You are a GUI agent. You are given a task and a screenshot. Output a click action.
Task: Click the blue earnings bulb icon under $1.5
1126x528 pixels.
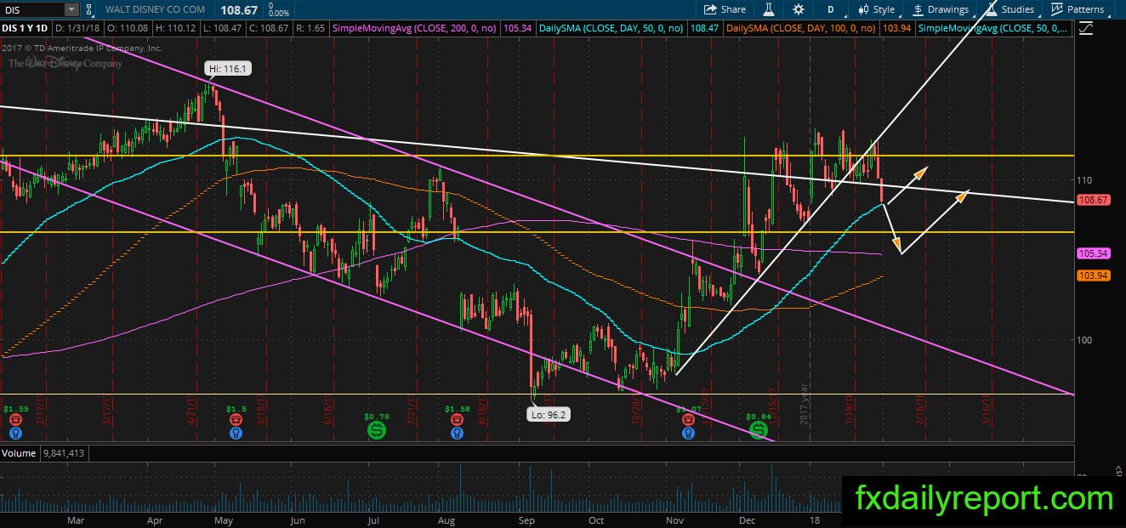[x=235, y=433]
